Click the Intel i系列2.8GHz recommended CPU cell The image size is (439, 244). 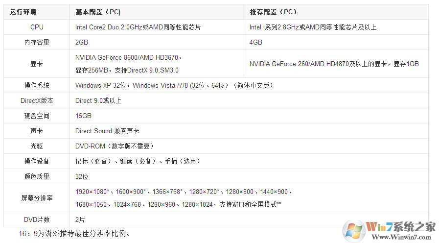tap(313, 27)
